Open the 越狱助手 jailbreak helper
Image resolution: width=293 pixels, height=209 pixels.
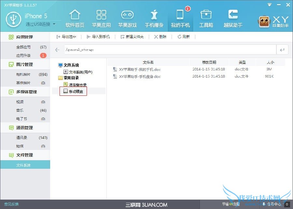pos(233,18)
